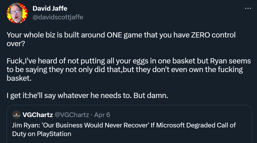The height and width of the screenshot is (143, 257).
Task: Click the VGChartz round logo icon
Action: [16, 115]
